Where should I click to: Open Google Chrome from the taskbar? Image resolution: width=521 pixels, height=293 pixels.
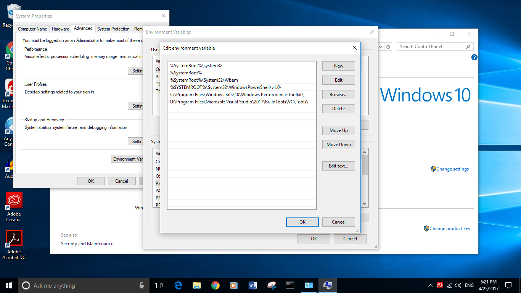pyautogui.click(x=215, y=285)
